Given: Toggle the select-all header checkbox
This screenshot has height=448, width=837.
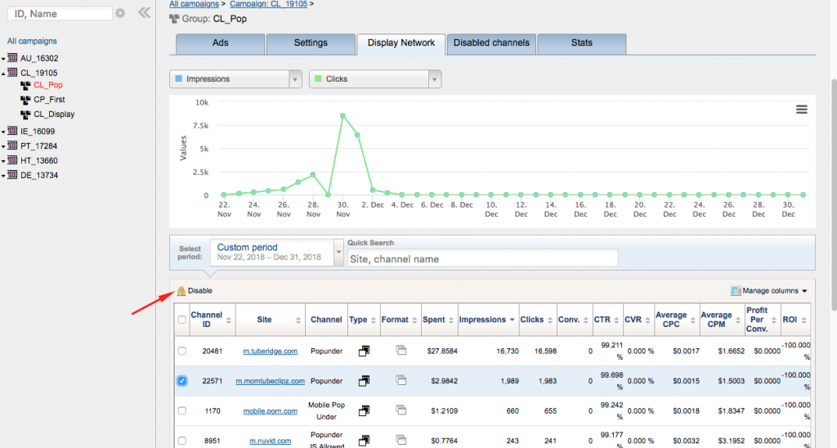Looking at the screenshot, I should [x=182, y=320].
